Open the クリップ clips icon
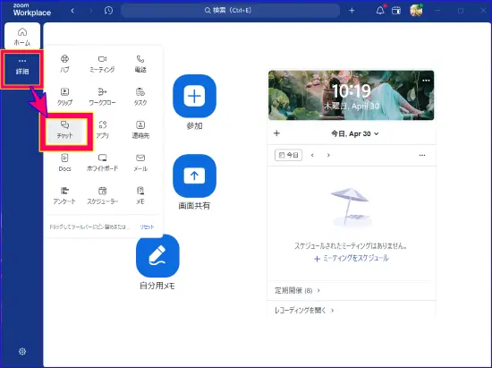The width and height of the screenshot is (492, 368). [64, 97]
